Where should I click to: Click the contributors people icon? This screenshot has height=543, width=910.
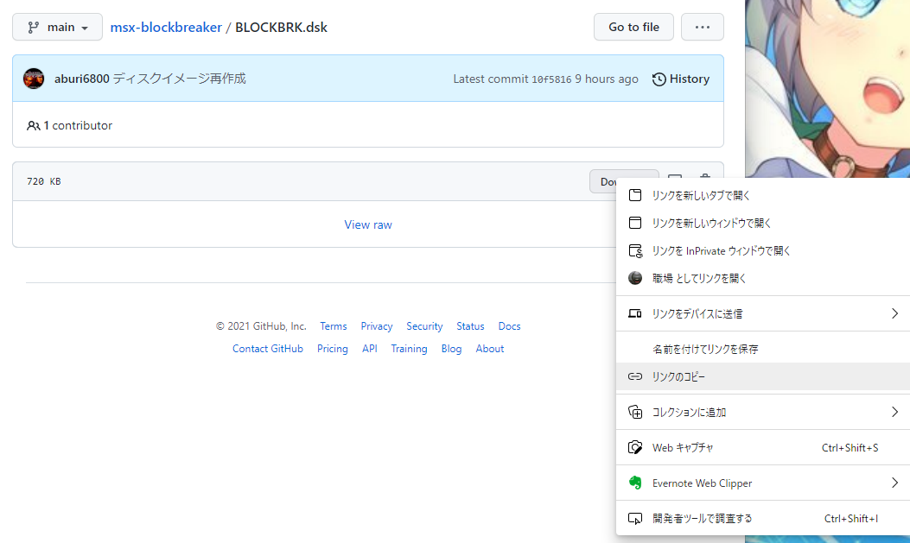[x=33, y=125]
